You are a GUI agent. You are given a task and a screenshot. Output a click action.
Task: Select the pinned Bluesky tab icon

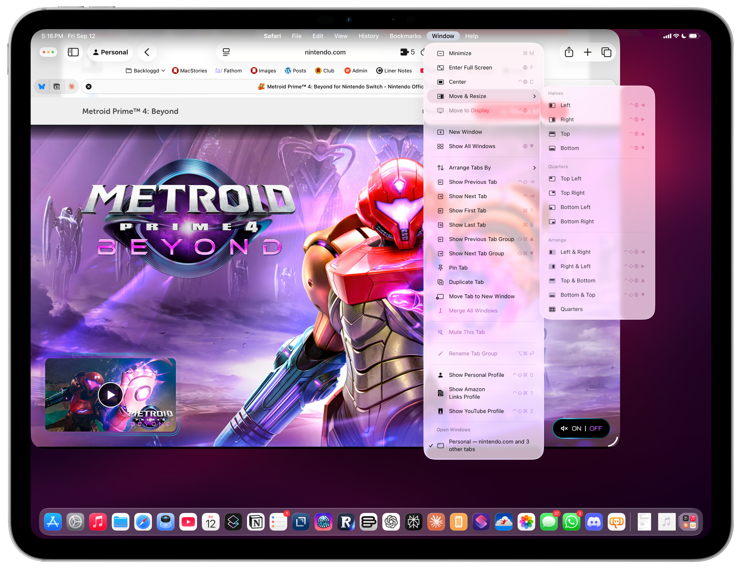pyautogui.click(x=42, y=86)
